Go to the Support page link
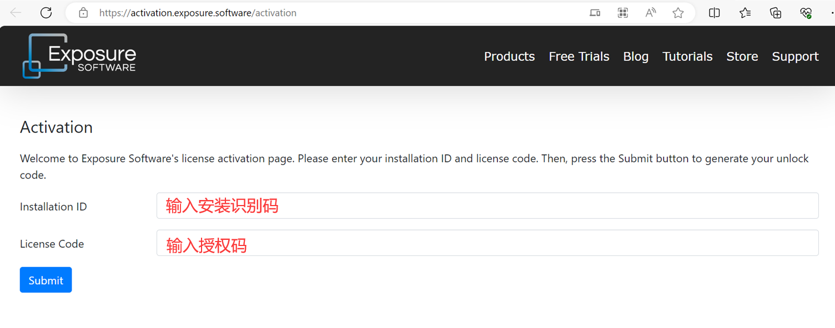Image resolution: width=835 pixels, height=328 pixels. pyautogui.click(x=795, y=57)
